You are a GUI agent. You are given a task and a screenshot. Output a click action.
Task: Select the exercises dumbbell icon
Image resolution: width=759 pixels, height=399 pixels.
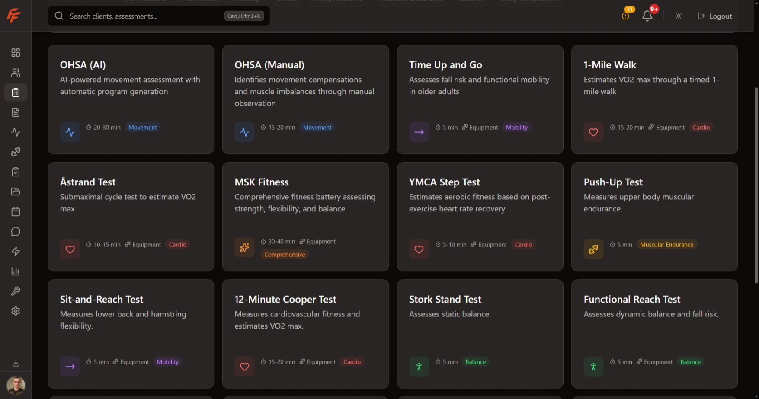point(16,152)
